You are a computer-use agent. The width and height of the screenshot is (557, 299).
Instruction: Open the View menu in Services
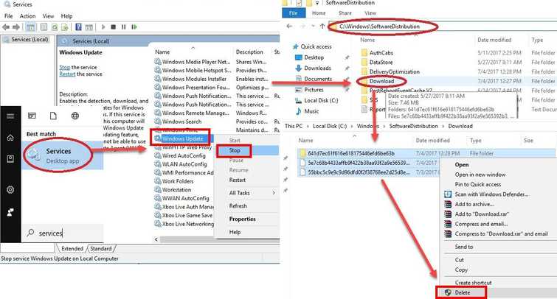(x=48, y=16)
